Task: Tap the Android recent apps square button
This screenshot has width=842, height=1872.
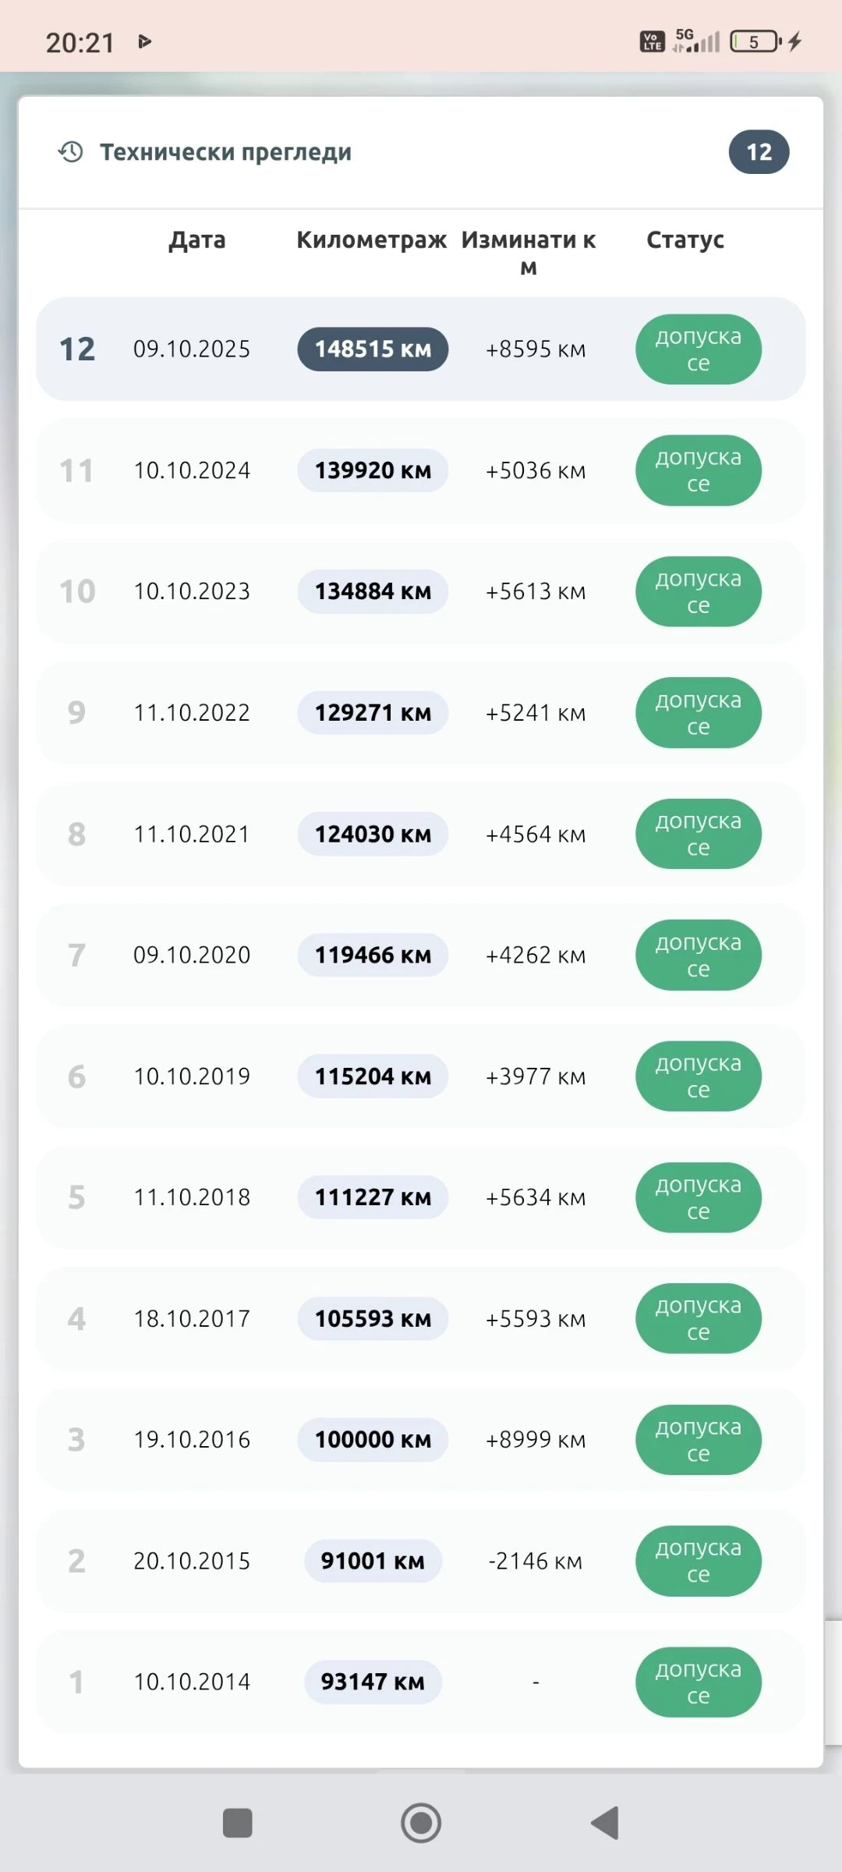Action: (x=238, y=1823)
